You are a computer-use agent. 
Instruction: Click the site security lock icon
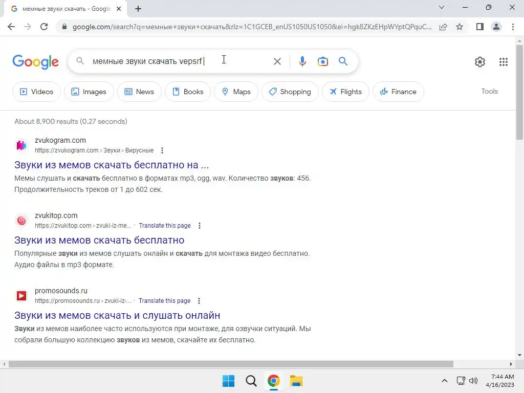(64, 27)
